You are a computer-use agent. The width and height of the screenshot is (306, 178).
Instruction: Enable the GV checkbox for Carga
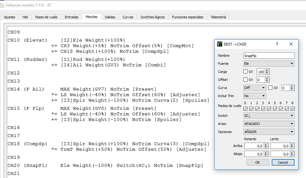point(246,72)
